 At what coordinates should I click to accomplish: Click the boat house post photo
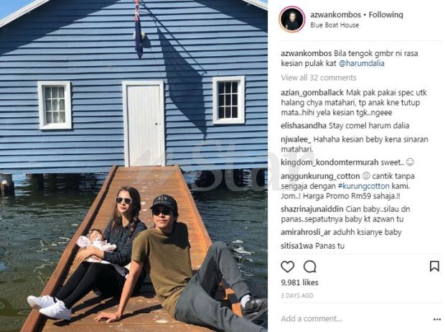click(133, 166)
